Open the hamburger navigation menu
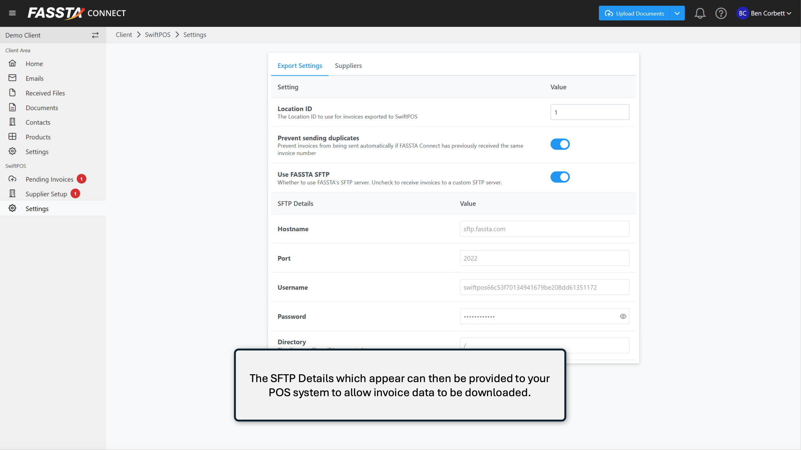801x450 pixels. click(12, 13)
